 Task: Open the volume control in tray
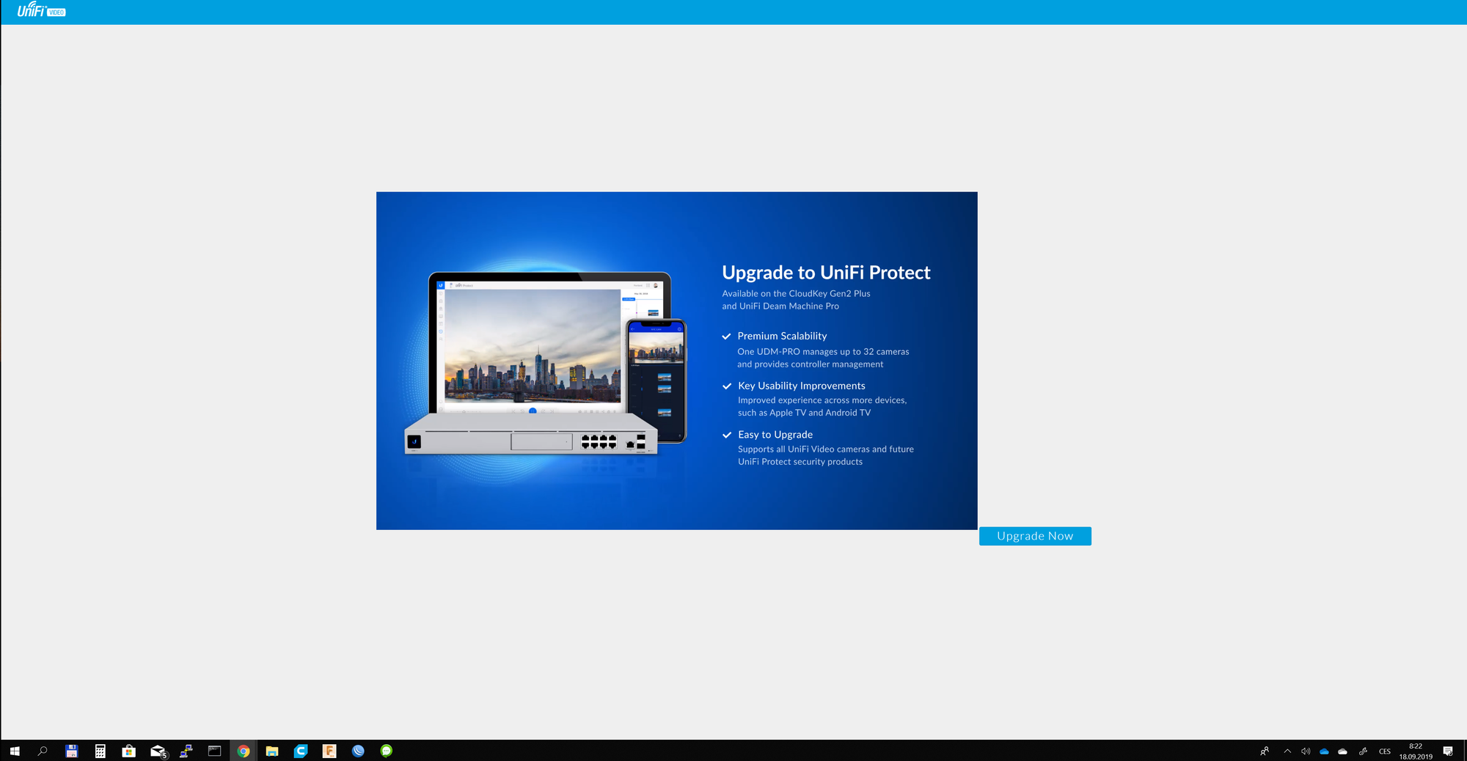pos(1306,751)
